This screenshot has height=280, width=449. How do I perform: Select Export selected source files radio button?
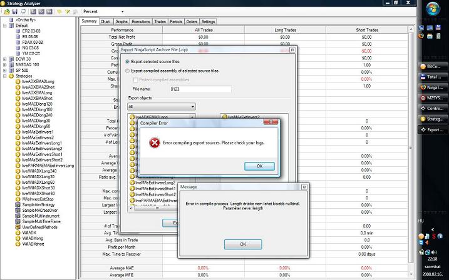[127, 61]
